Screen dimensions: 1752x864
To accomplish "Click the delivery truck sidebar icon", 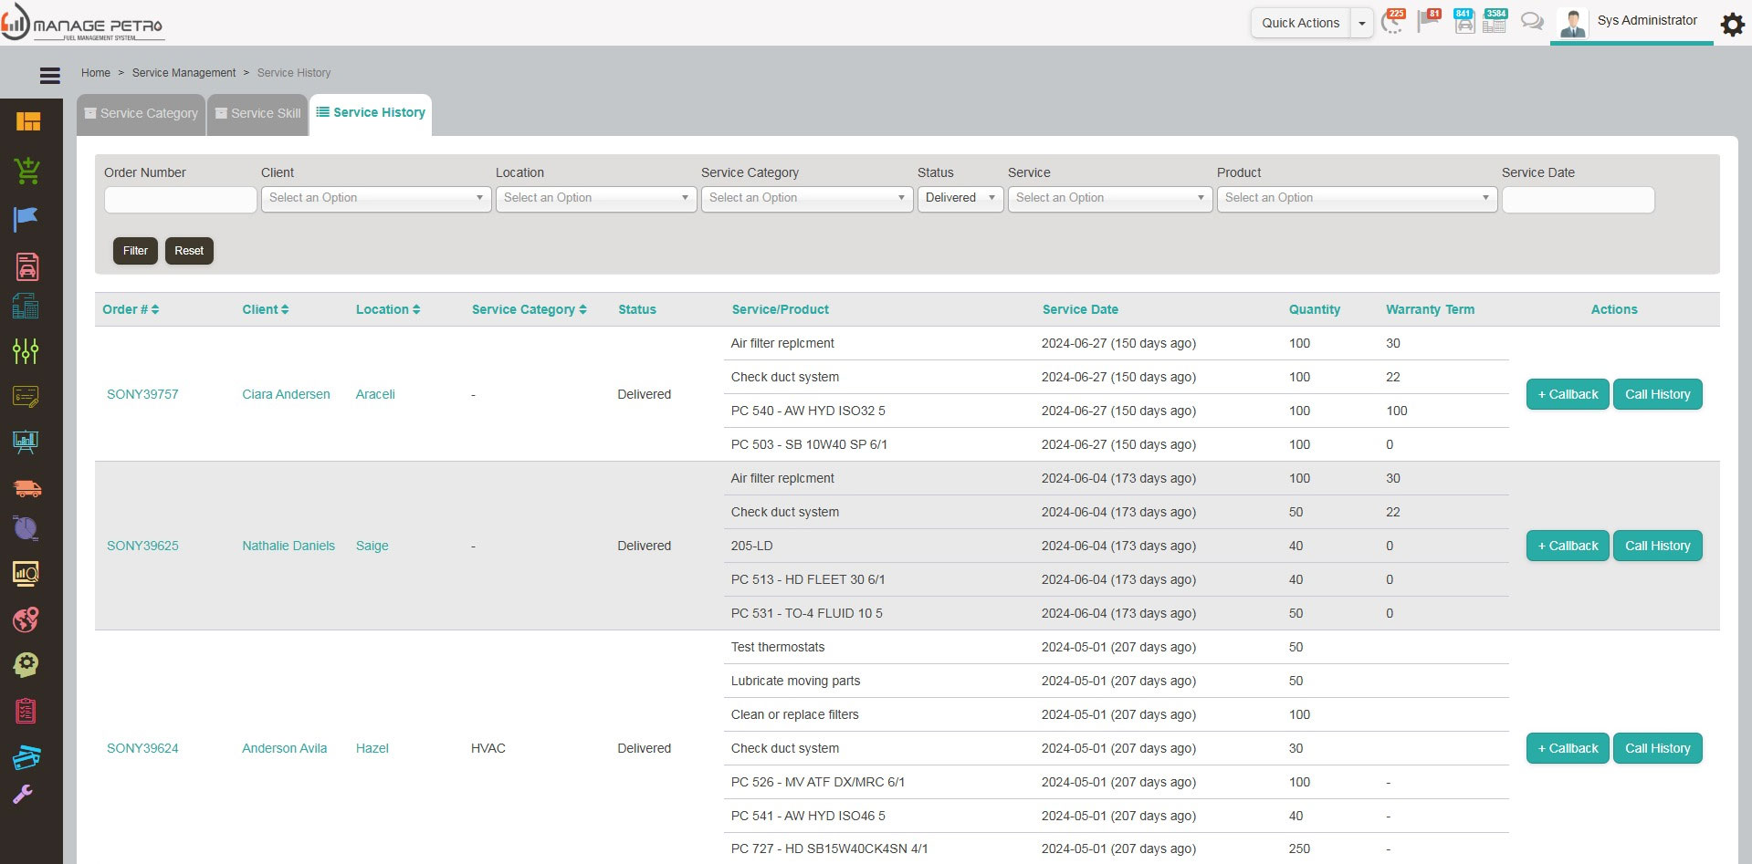I will click(27, 488).
